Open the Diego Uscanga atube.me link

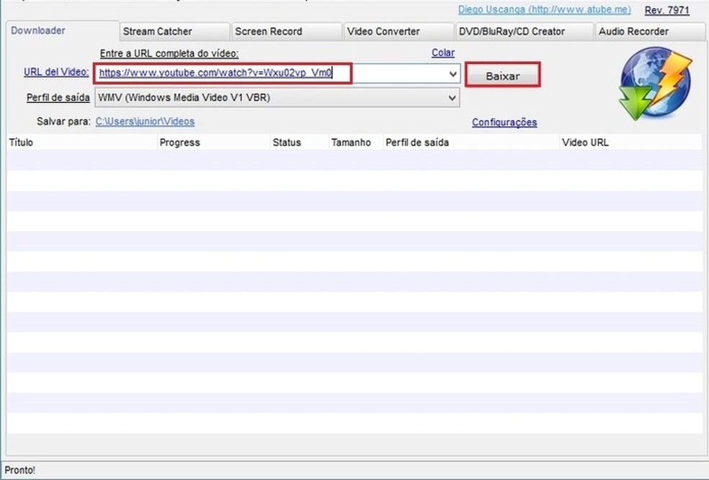point(544,9)
